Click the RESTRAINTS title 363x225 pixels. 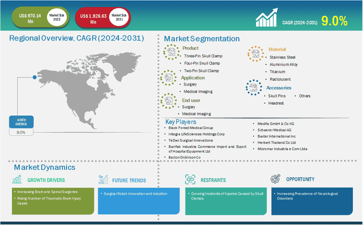click(x=213, y=180)
